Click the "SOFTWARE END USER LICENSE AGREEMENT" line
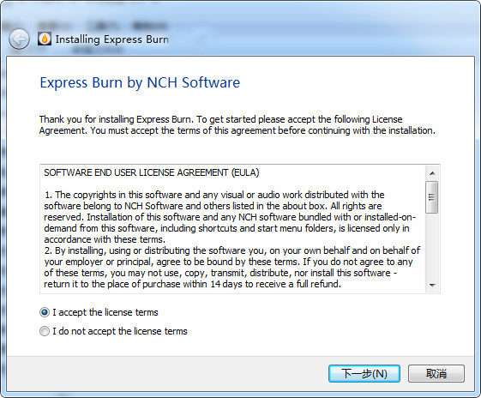This screenshot has width=481, height=398. click(x=152, y=172)
